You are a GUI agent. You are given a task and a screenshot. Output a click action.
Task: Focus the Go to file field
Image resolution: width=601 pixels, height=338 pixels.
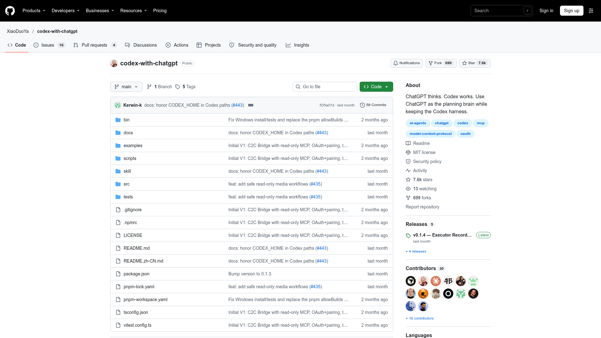(325, 87)
